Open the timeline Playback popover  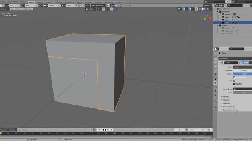click(4, 130)
